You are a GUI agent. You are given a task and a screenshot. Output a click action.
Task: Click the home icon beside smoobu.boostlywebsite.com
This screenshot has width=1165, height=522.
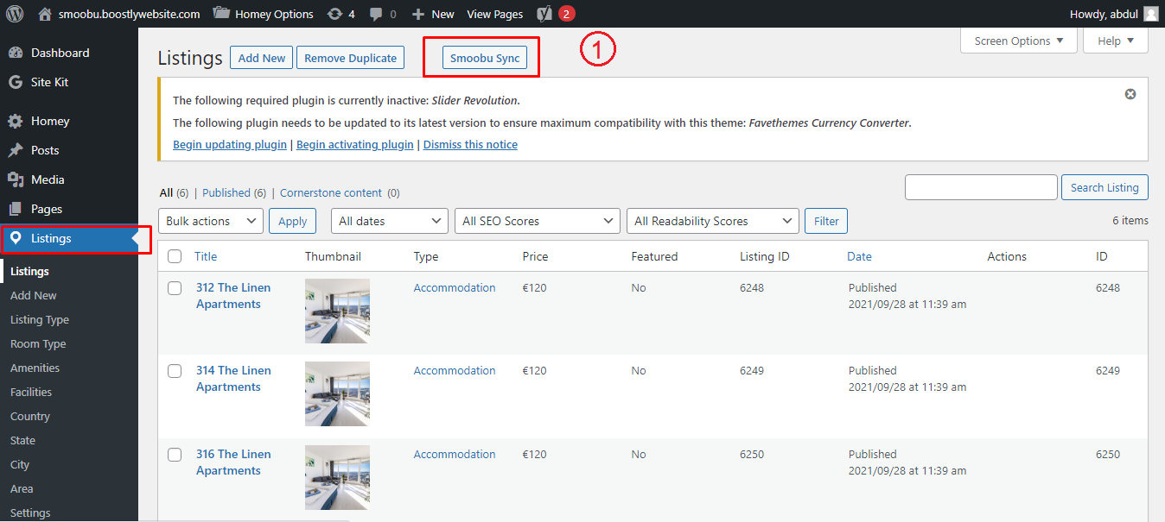[x=45, y=14]
